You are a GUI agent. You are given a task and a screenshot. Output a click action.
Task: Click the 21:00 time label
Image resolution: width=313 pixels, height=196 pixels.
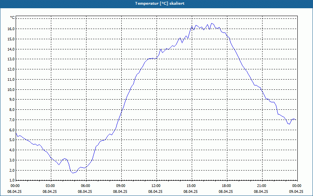point(261,186)
